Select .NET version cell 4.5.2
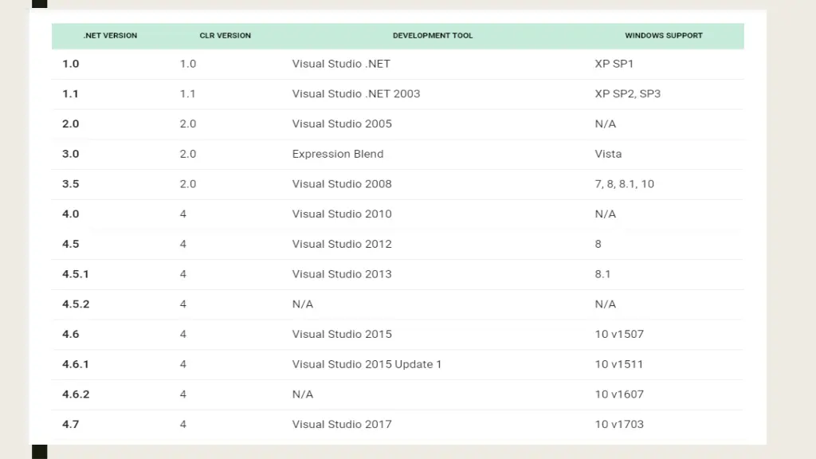816x459 pixels. coord(76,304)
